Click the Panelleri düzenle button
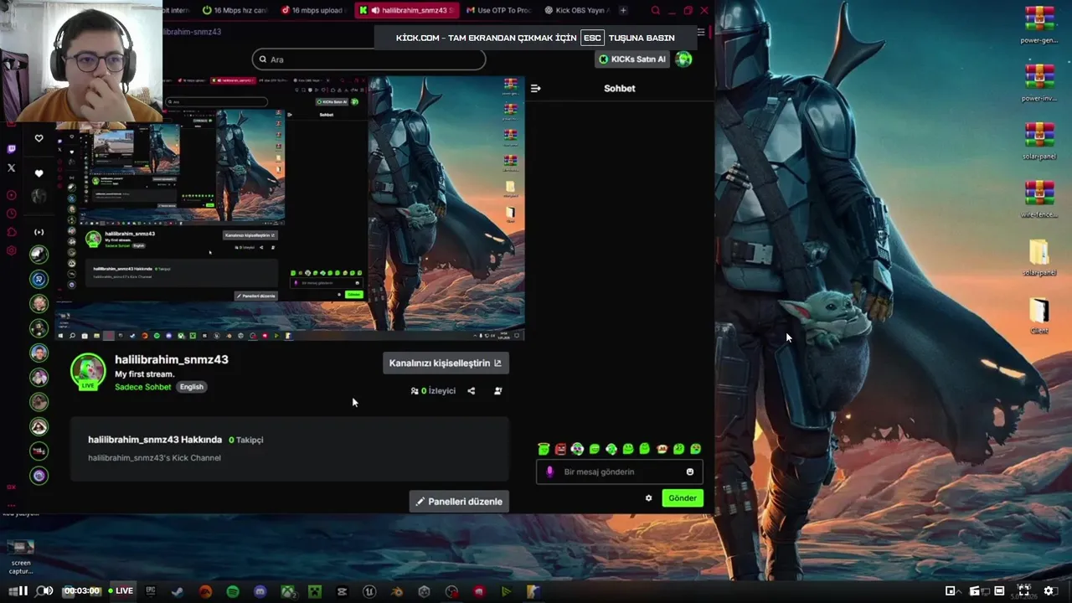The width and height of the screenshot is (1072, 603). click(459, 502)
